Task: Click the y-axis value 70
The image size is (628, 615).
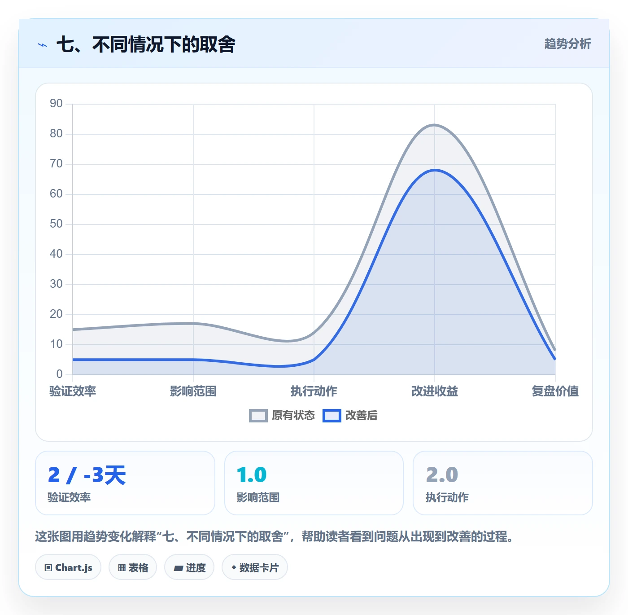Action: [x=56, y=164]
